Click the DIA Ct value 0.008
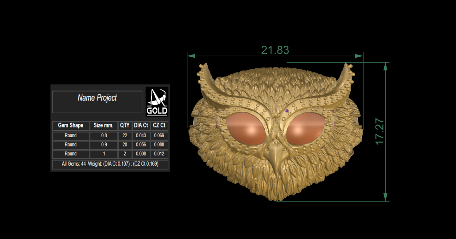456x239 pixels. [141, 154]
